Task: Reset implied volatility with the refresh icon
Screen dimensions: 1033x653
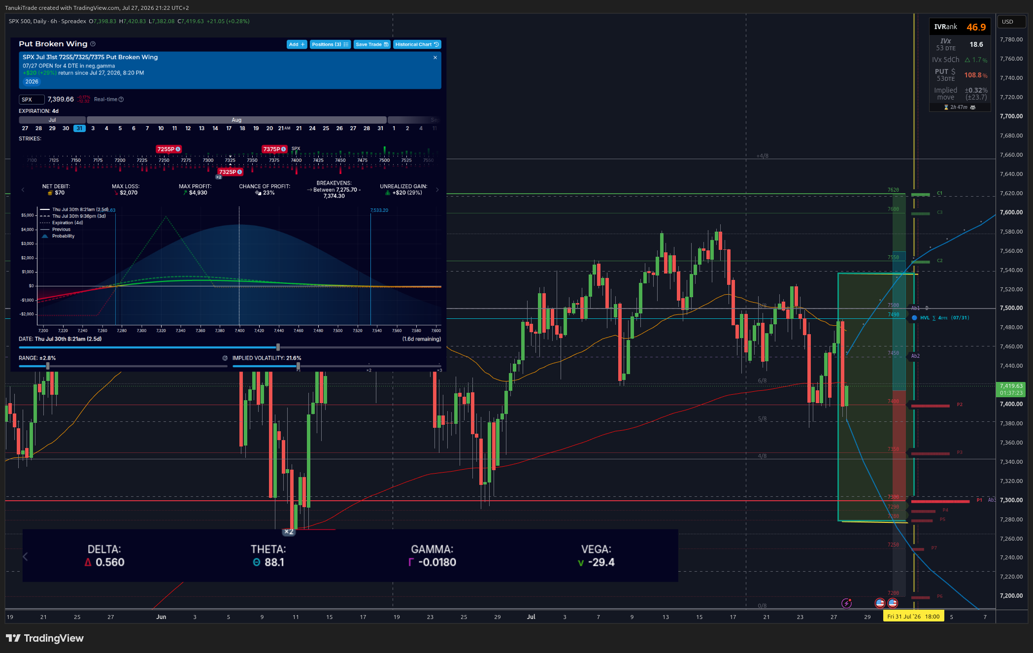Action: [x=225, y=358]
